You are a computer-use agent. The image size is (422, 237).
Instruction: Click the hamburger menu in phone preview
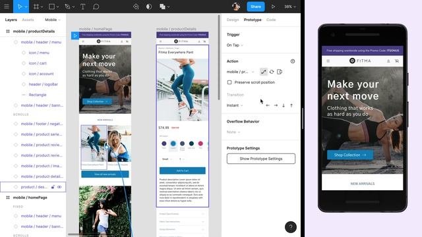(328, 61)
